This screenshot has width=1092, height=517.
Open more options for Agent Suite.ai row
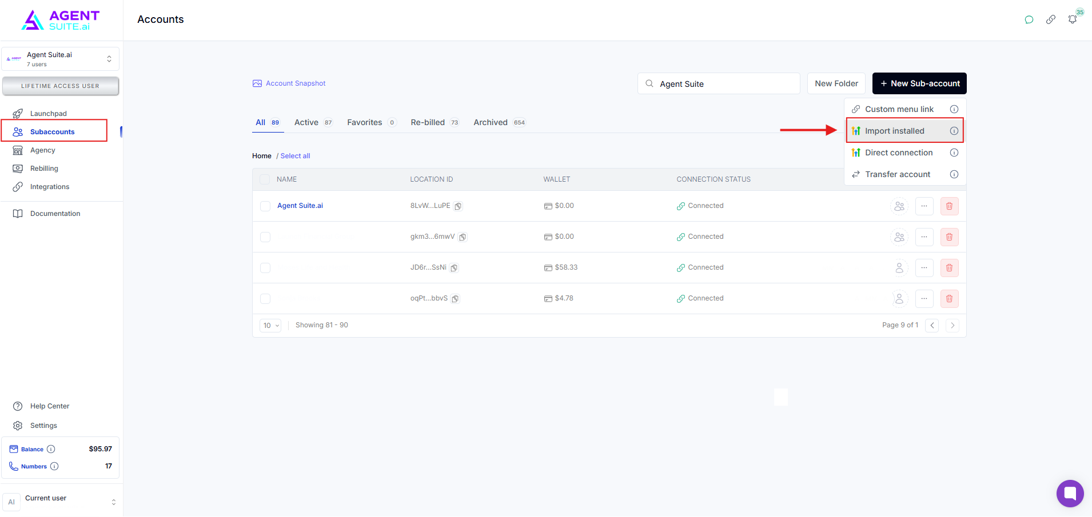pos(924,206)
